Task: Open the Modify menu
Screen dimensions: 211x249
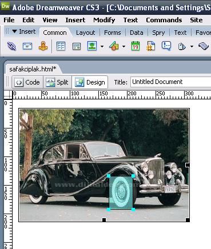Action: coord(104,20)
